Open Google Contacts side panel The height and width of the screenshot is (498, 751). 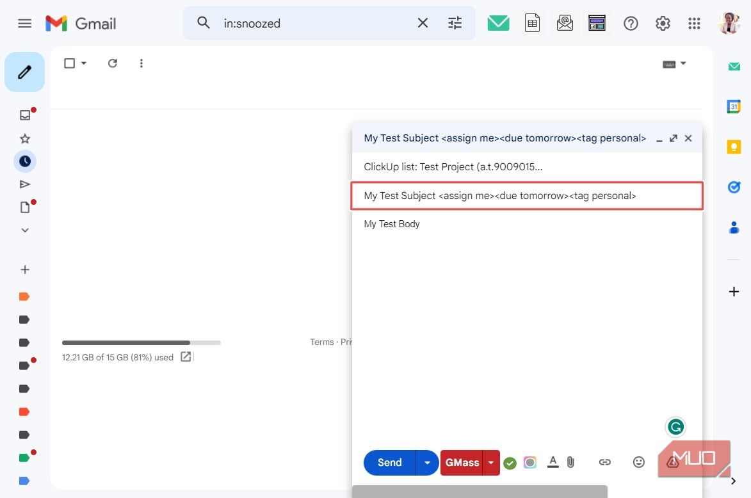coord(734,227)
